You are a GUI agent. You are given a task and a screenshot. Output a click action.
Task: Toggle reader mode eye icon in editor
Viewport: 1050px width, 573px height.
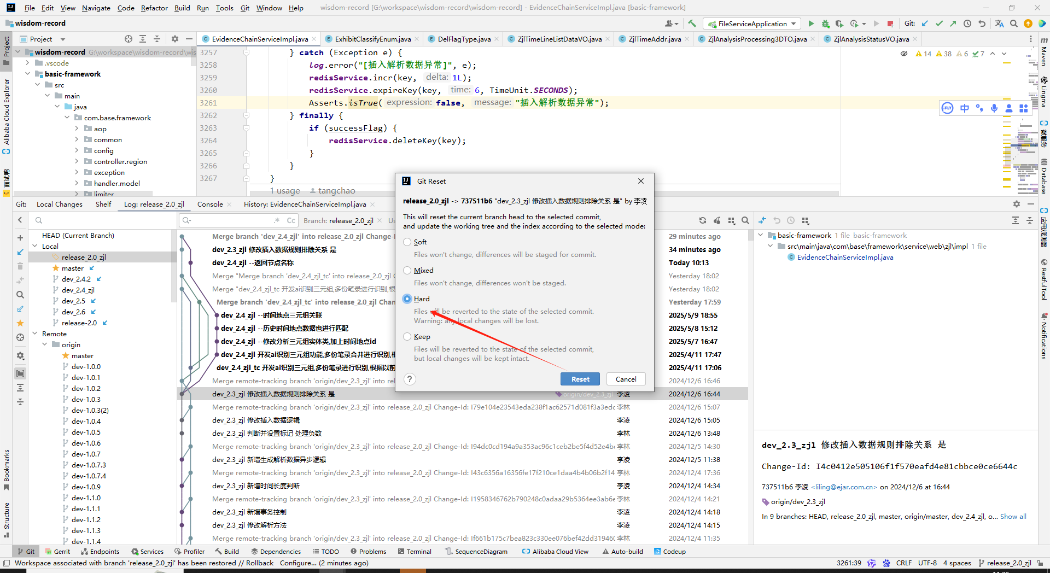904,54
